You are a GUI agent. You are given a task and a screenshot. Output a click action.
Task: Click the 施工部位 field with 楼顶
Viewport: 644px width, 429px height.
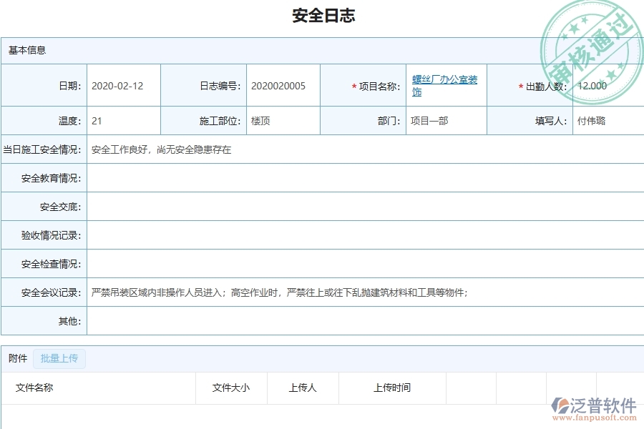(x=283, y=121)
